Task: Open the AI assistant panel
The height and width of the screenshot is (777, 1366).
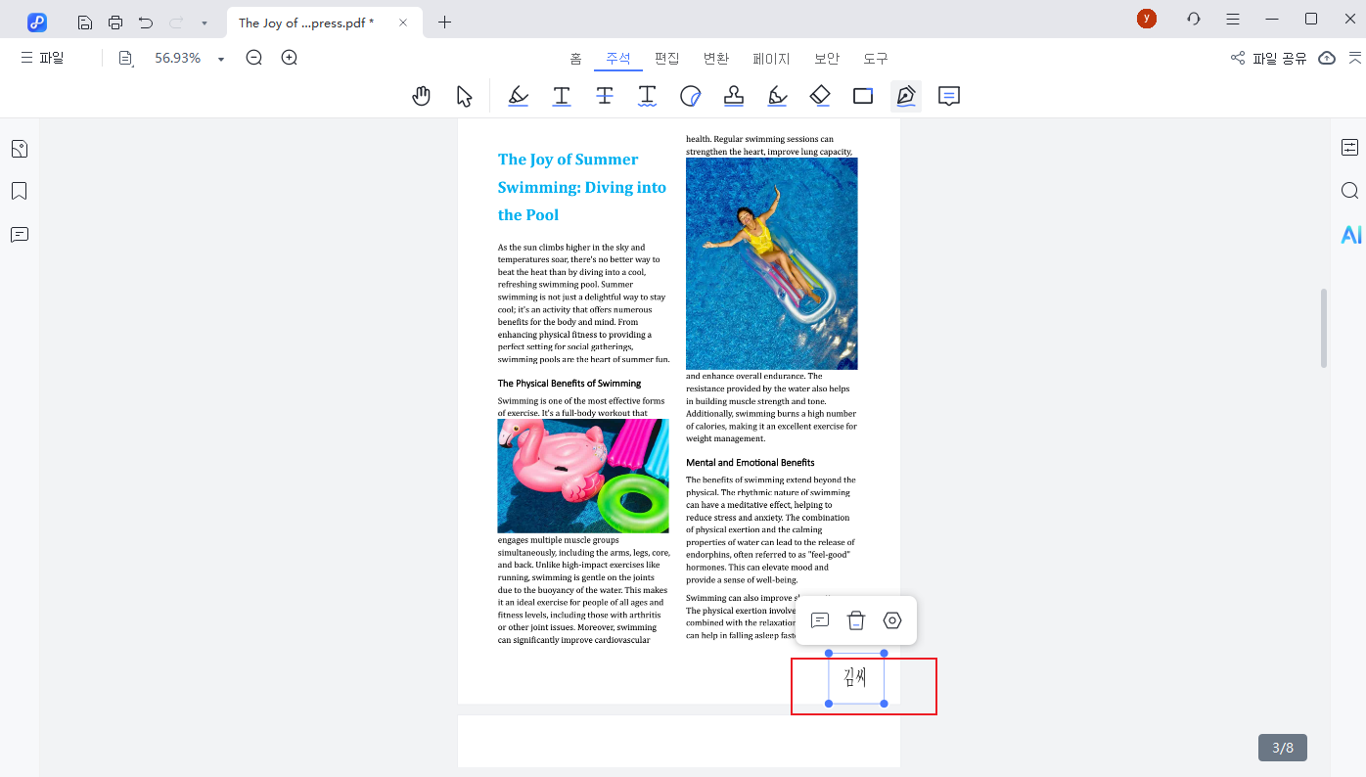Action: click(x=1350, y=235)
